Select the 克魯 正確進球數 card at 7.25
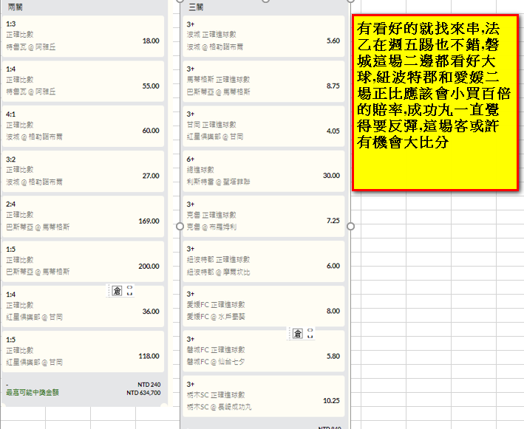Viewport: 524px width, 429px height. coord(264,216)
